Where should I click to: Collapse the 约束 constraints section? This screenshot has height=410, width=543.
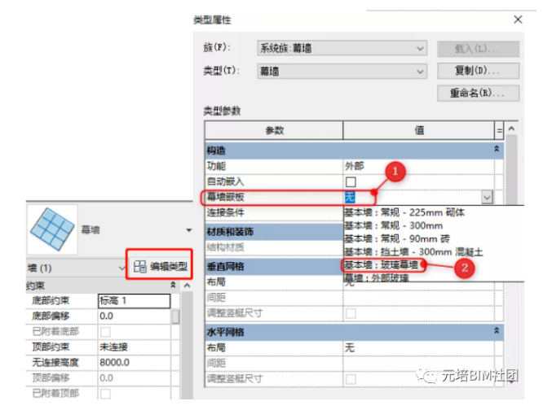click(x=173, y=285)
